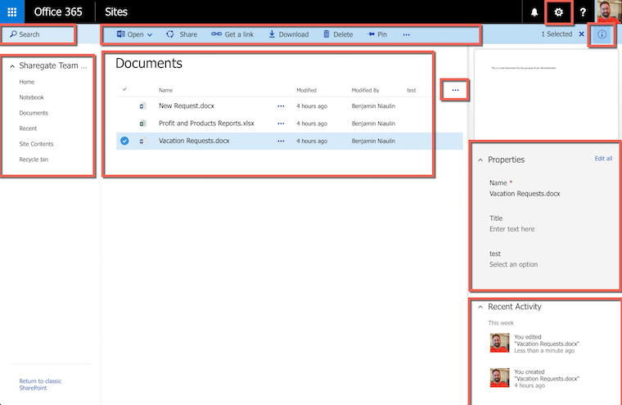
Task: Open ellipsis menu for New Request.docx
Action: point(281,106)
